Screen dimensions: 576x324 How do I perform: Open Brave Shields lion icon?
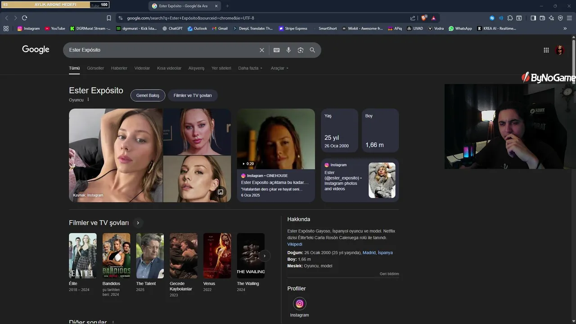[424, 18]
